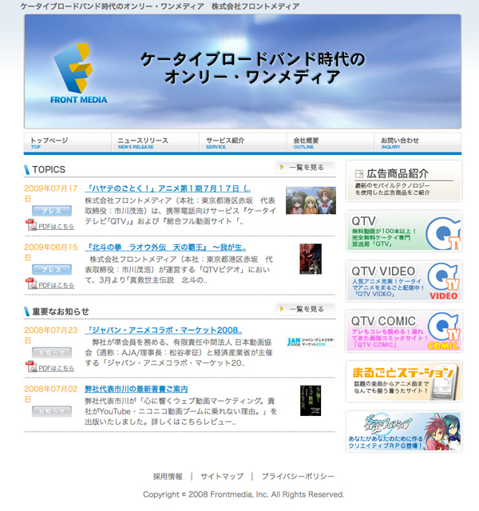Screen dimensions: 479x511
Task: Click プライバシーポリシー footer link
Action: (298, 477)
